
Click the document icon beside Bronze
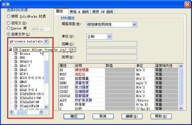(x=16, y=54)
